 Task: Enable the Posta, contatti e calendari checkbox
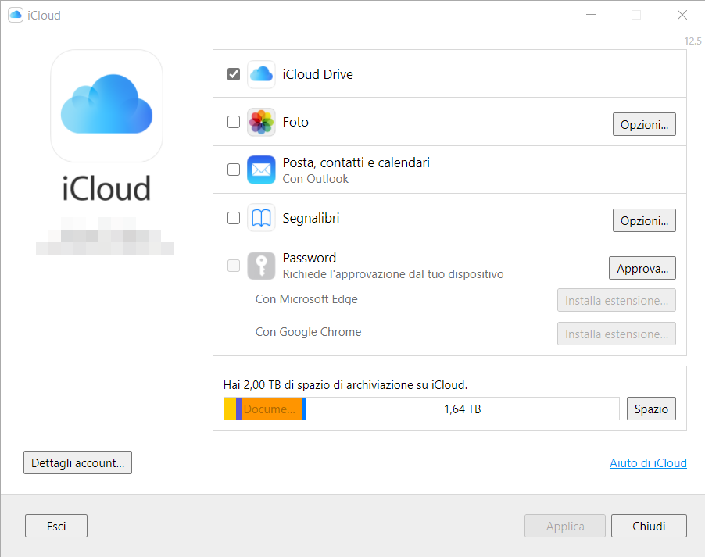[233, 170]
